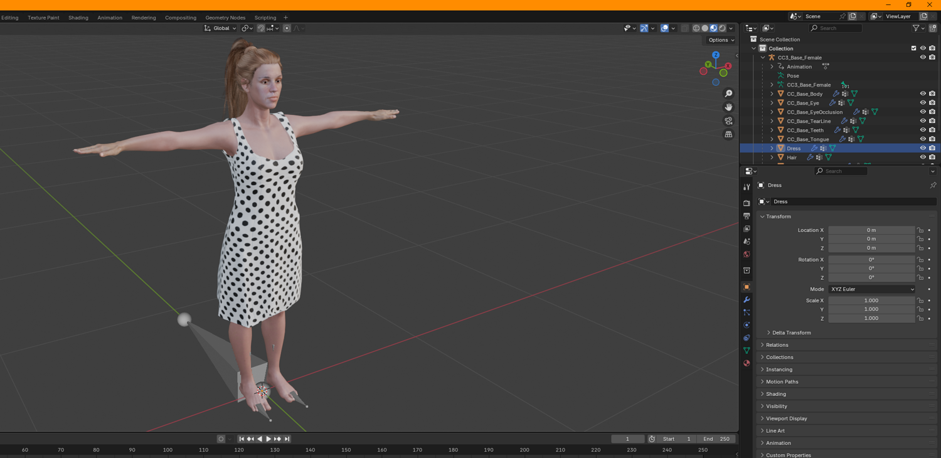Click the Y axis on navigation gizmo
Viewport: 941px width, 458px height.
(x=708, y=64)
